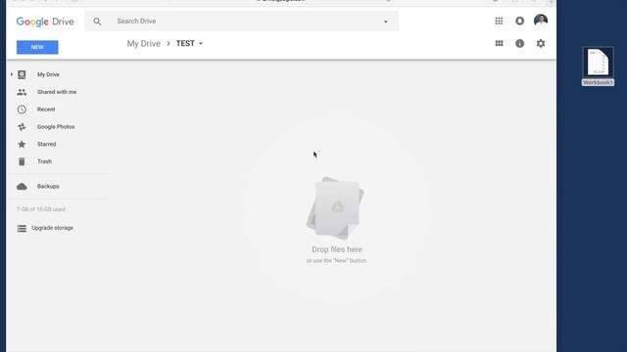
Task: Click the Google Drive logo
Action: click(45, 22)
